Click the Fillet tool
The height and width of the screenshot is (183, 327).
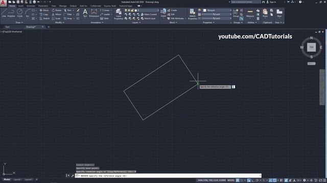pos(68,14)
